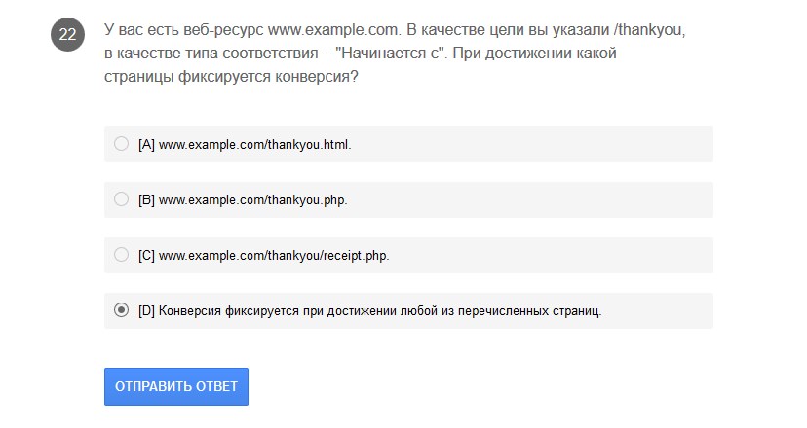807x428 pixels.
Task: Click the question number 22 badge
Action: [67, 34]
